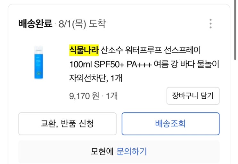Click the 배송완료 status label
Viewport: 238px width, 164px height.
coord(35,24)
